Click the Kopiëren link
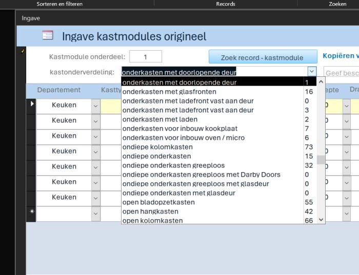359x275 pixels. pos(341,56)
